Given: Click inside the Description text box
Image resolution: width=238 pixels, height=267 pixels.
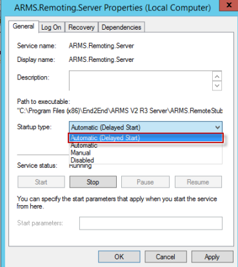Looking at the screenshot, I should [141, 81].
